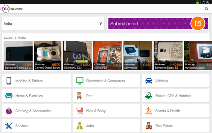Image resolution: width=212 pixels, height=133 pixels.
Task: Open the Samsung Galaxy S3 listing
Action: (x=168, y=55)
